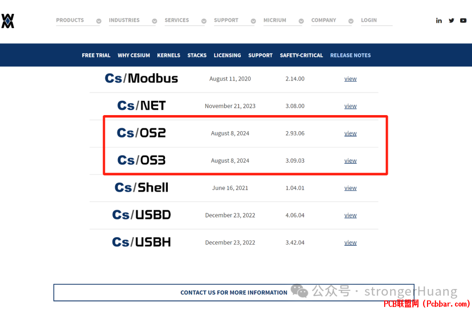
Task: Select the Why Cesium tab
Action: click(x=134, y=55)
